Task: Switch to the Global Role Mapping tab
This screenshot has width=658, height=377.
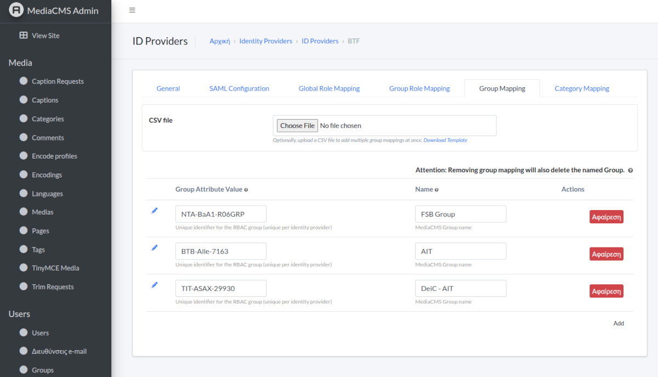Action: tap(329, 88)
